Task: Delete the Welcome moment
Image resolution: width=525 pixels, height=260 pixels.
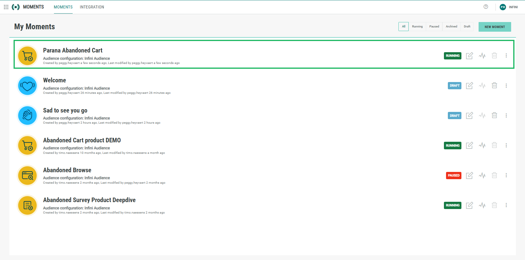Action: [494, 85]
